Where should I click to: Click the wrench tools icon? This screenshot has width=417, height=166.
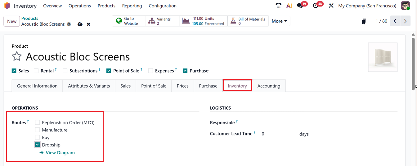pyautogui.click(x=331, y=6)
